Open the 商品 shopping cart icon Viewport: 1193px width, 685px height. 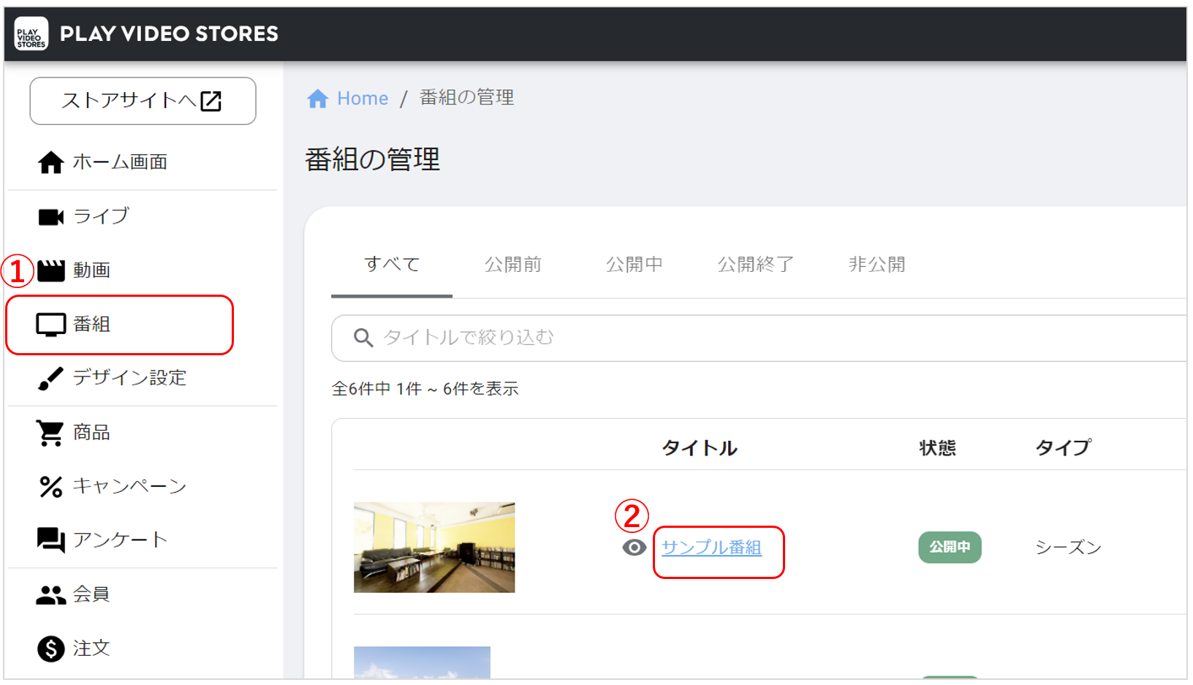tap(50, 433)
